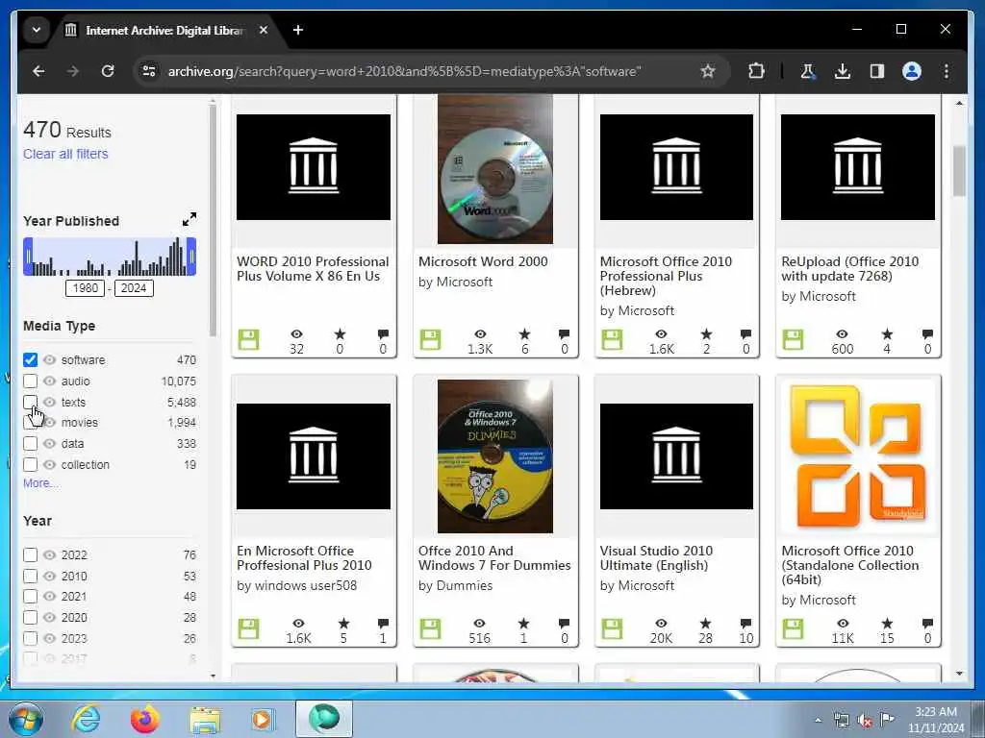Open Chrome Labs flask icon
The height and width of the screenshot is (738, 985).
[x=808, y=71]
